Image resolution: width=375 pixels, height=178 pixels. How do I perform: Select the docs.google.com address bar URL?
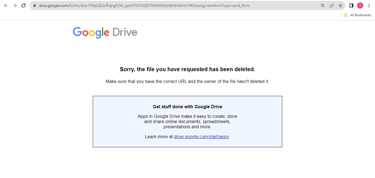pyautogui.click(x=144, y=5)
